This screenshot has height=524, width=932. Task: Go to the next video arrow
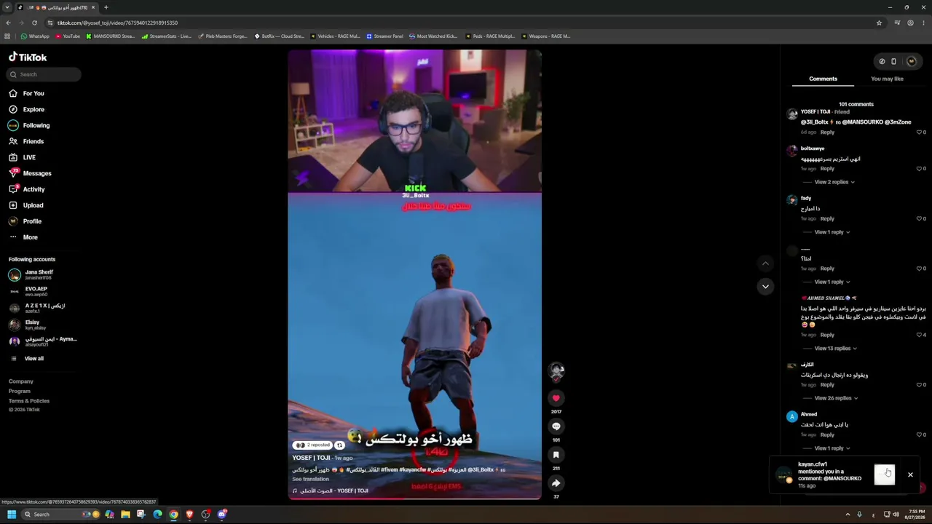pos(765,287)
